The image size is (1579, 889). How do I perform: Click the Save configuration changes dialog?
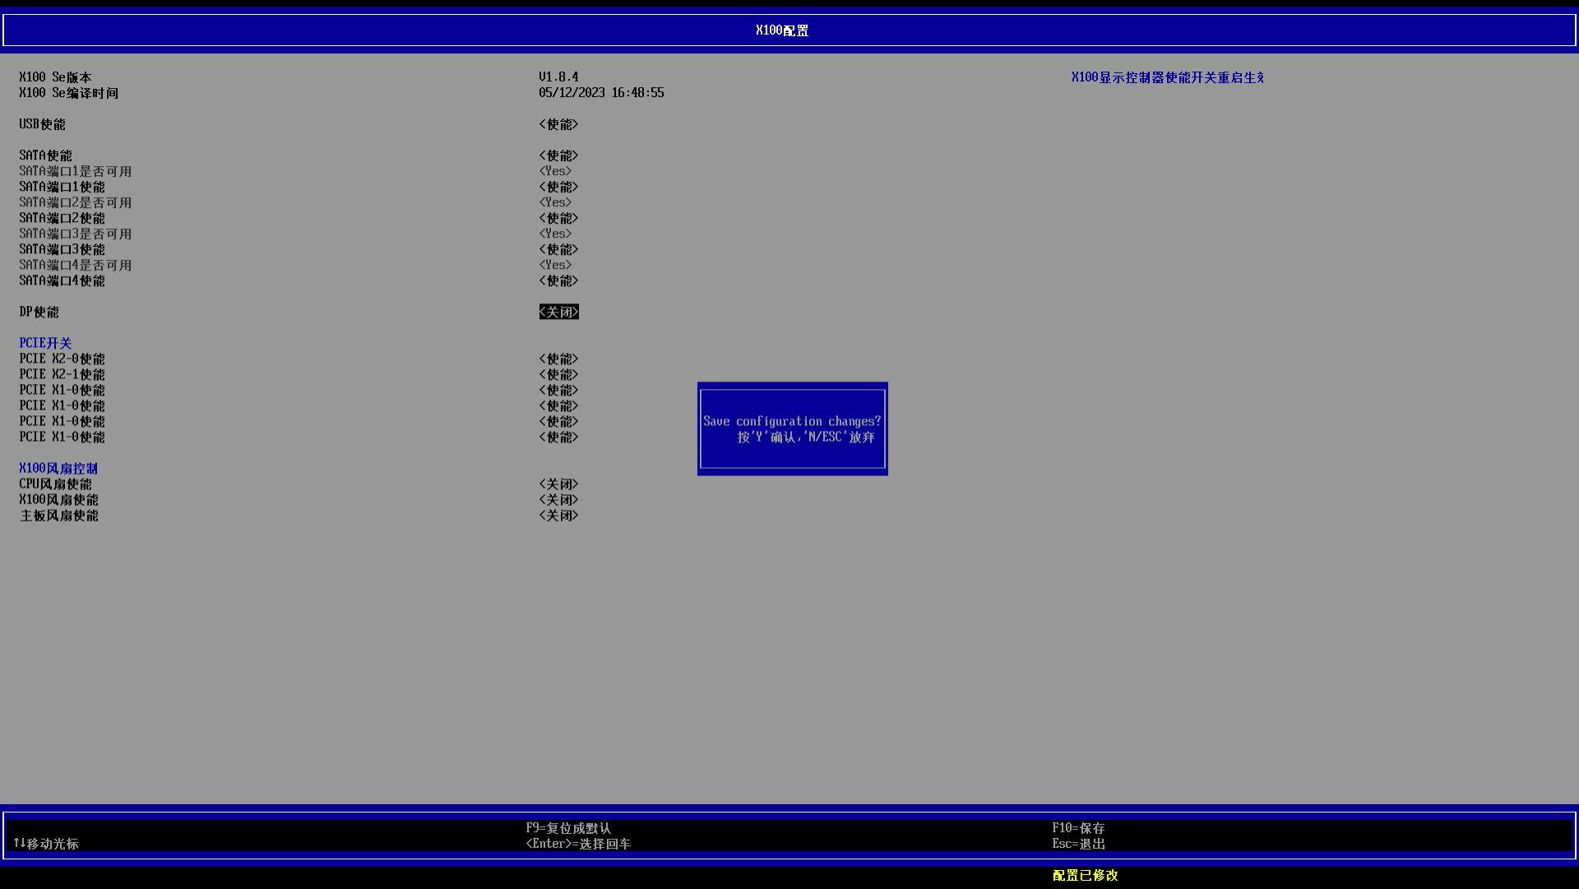pos(792,428)
